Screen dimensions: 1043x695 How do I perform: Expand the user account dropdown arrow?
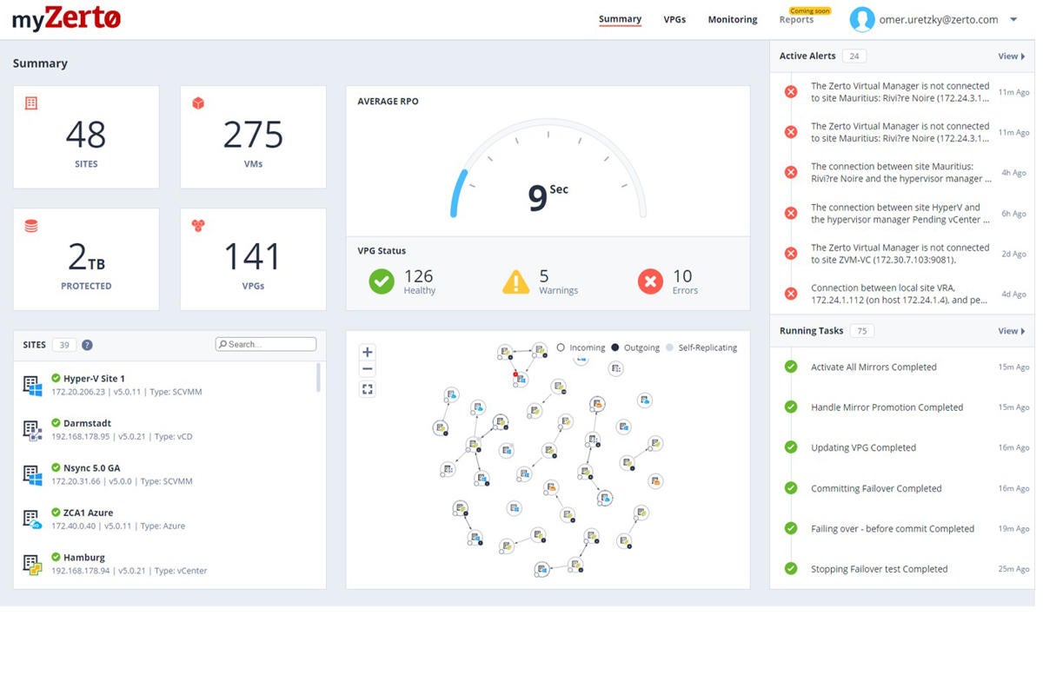(1013, 19)
